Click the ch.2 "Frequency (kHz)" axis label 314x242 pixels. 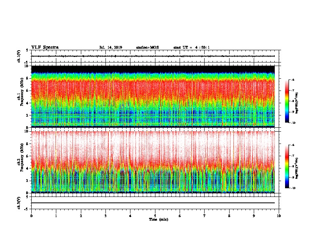point(22,157)
